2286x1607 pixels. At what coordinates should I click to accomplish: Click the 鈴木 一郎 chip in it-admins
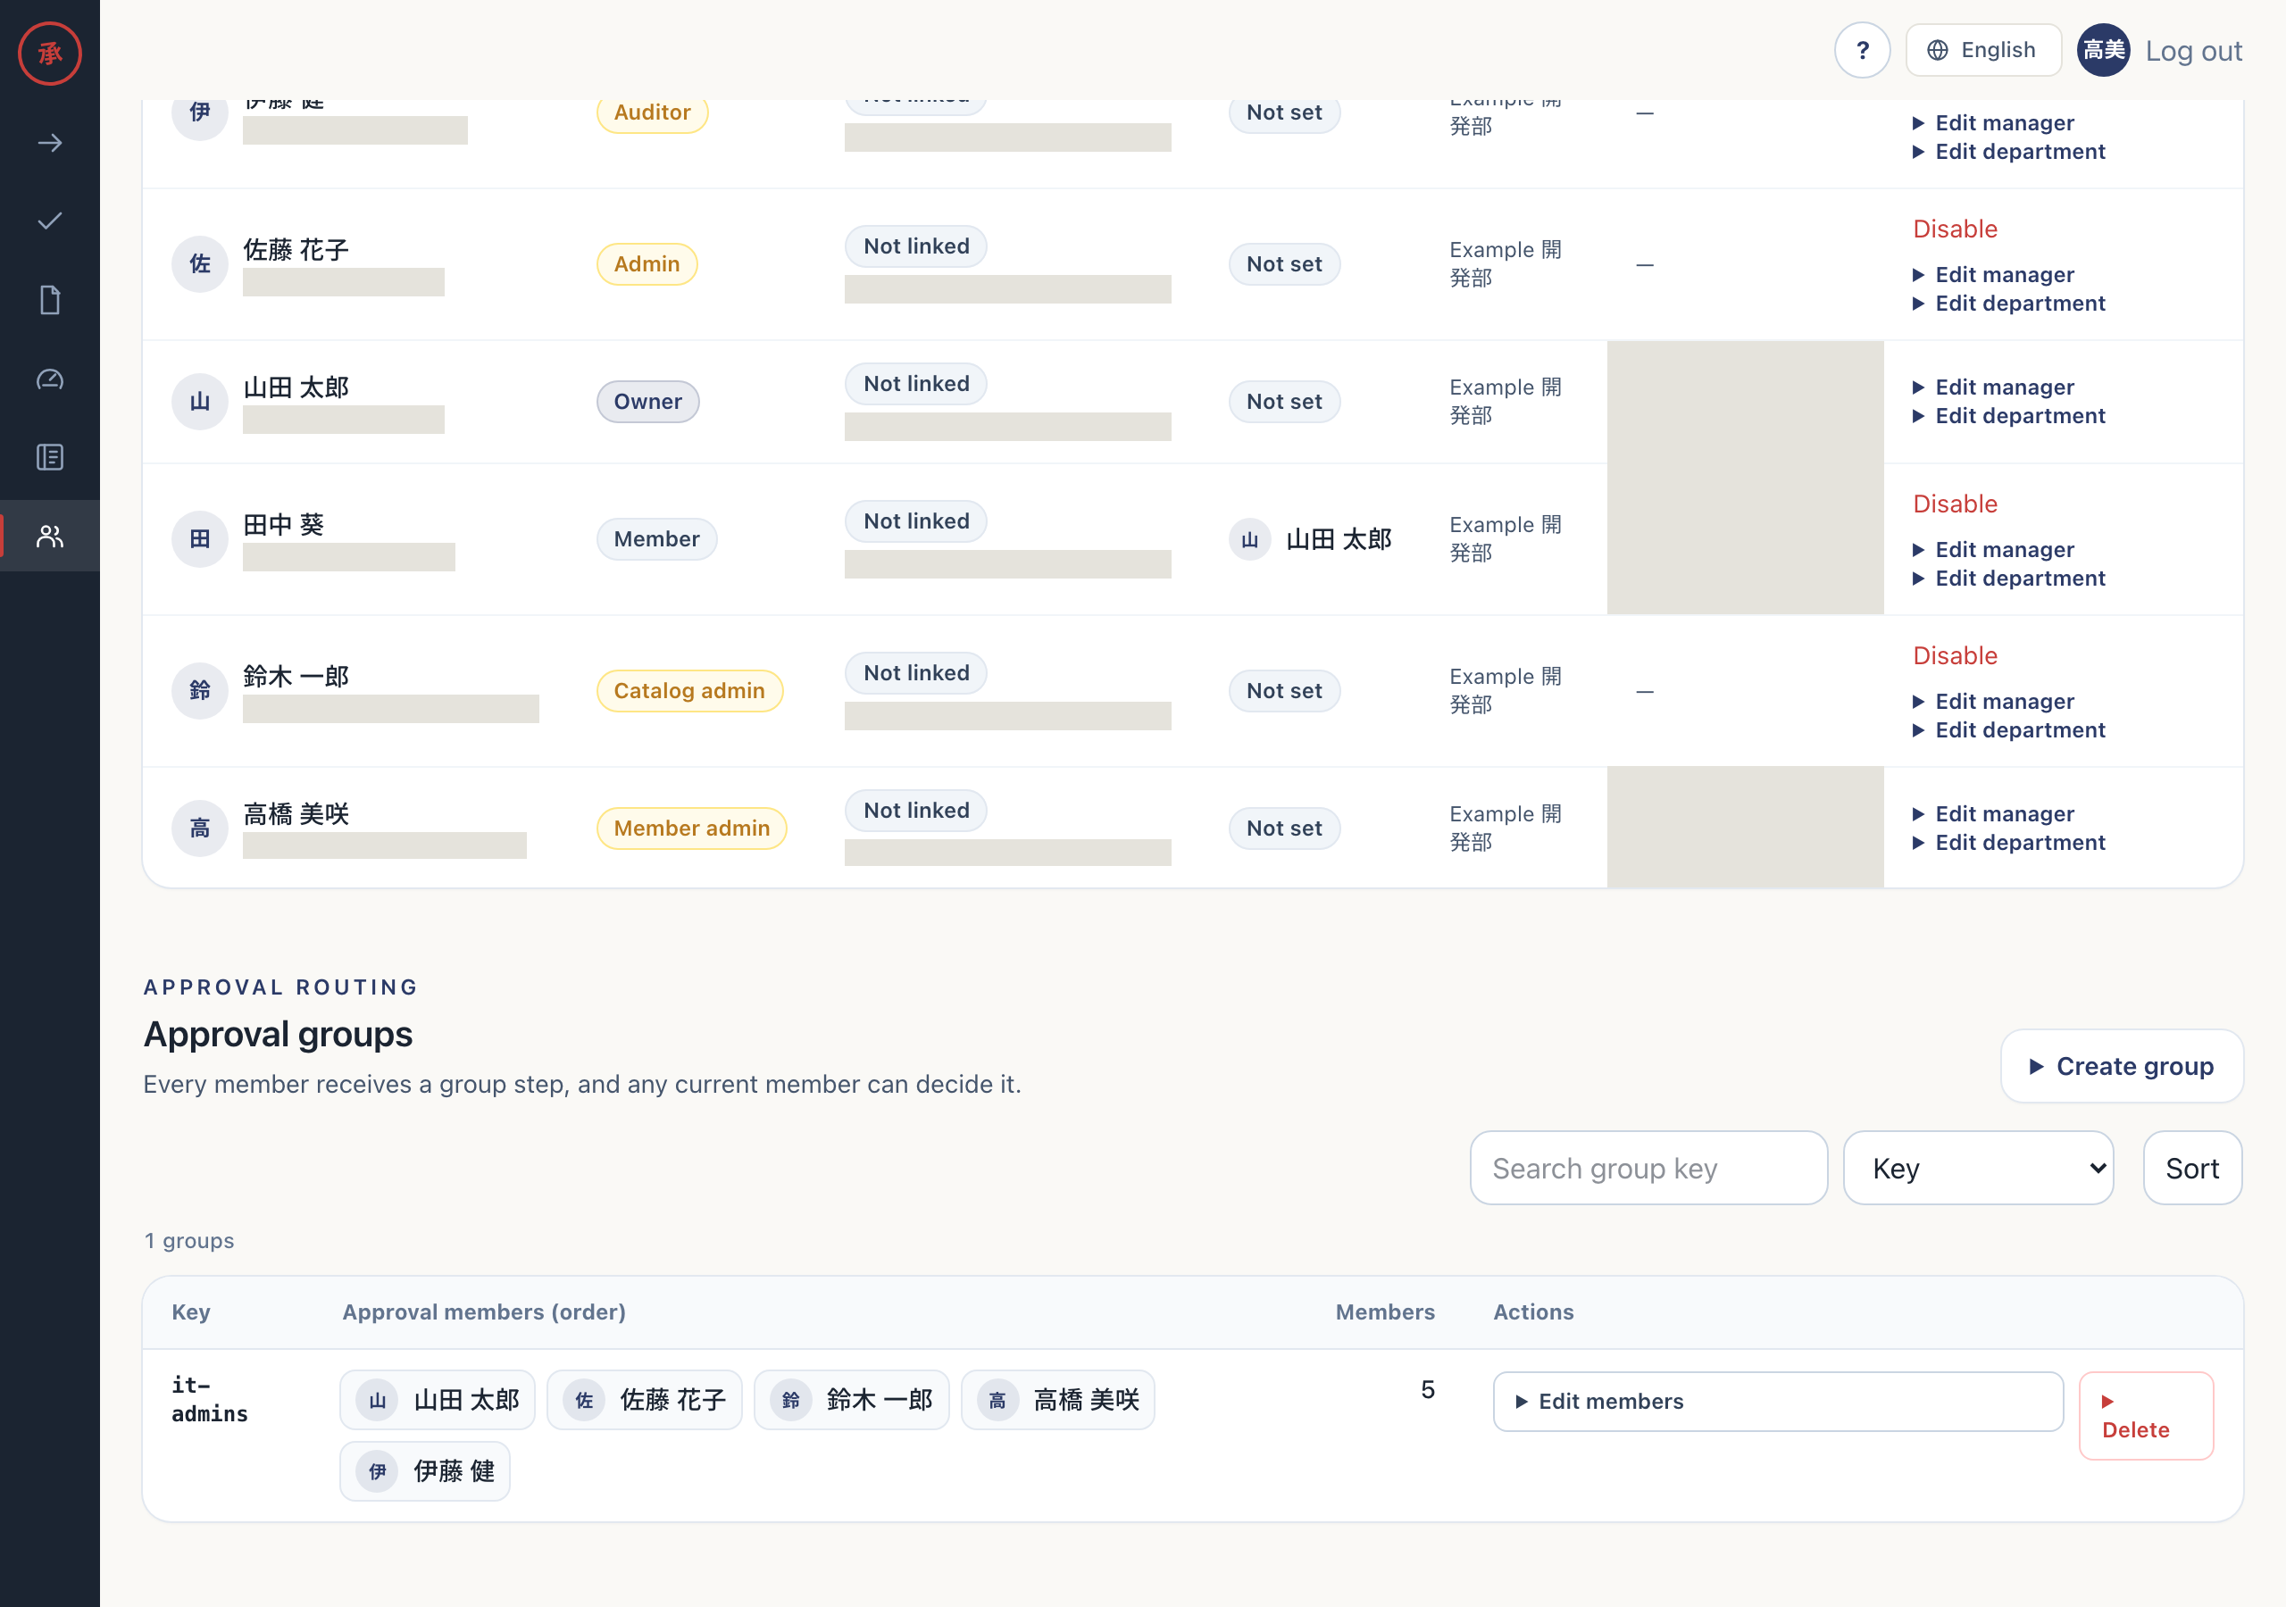(851, 1400)
